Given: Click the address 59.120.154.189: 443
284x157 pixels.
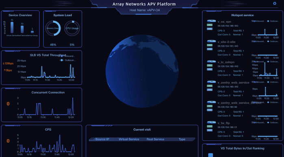Looking at the screenshot, I should pyautogui.click(x=228, y=67).
